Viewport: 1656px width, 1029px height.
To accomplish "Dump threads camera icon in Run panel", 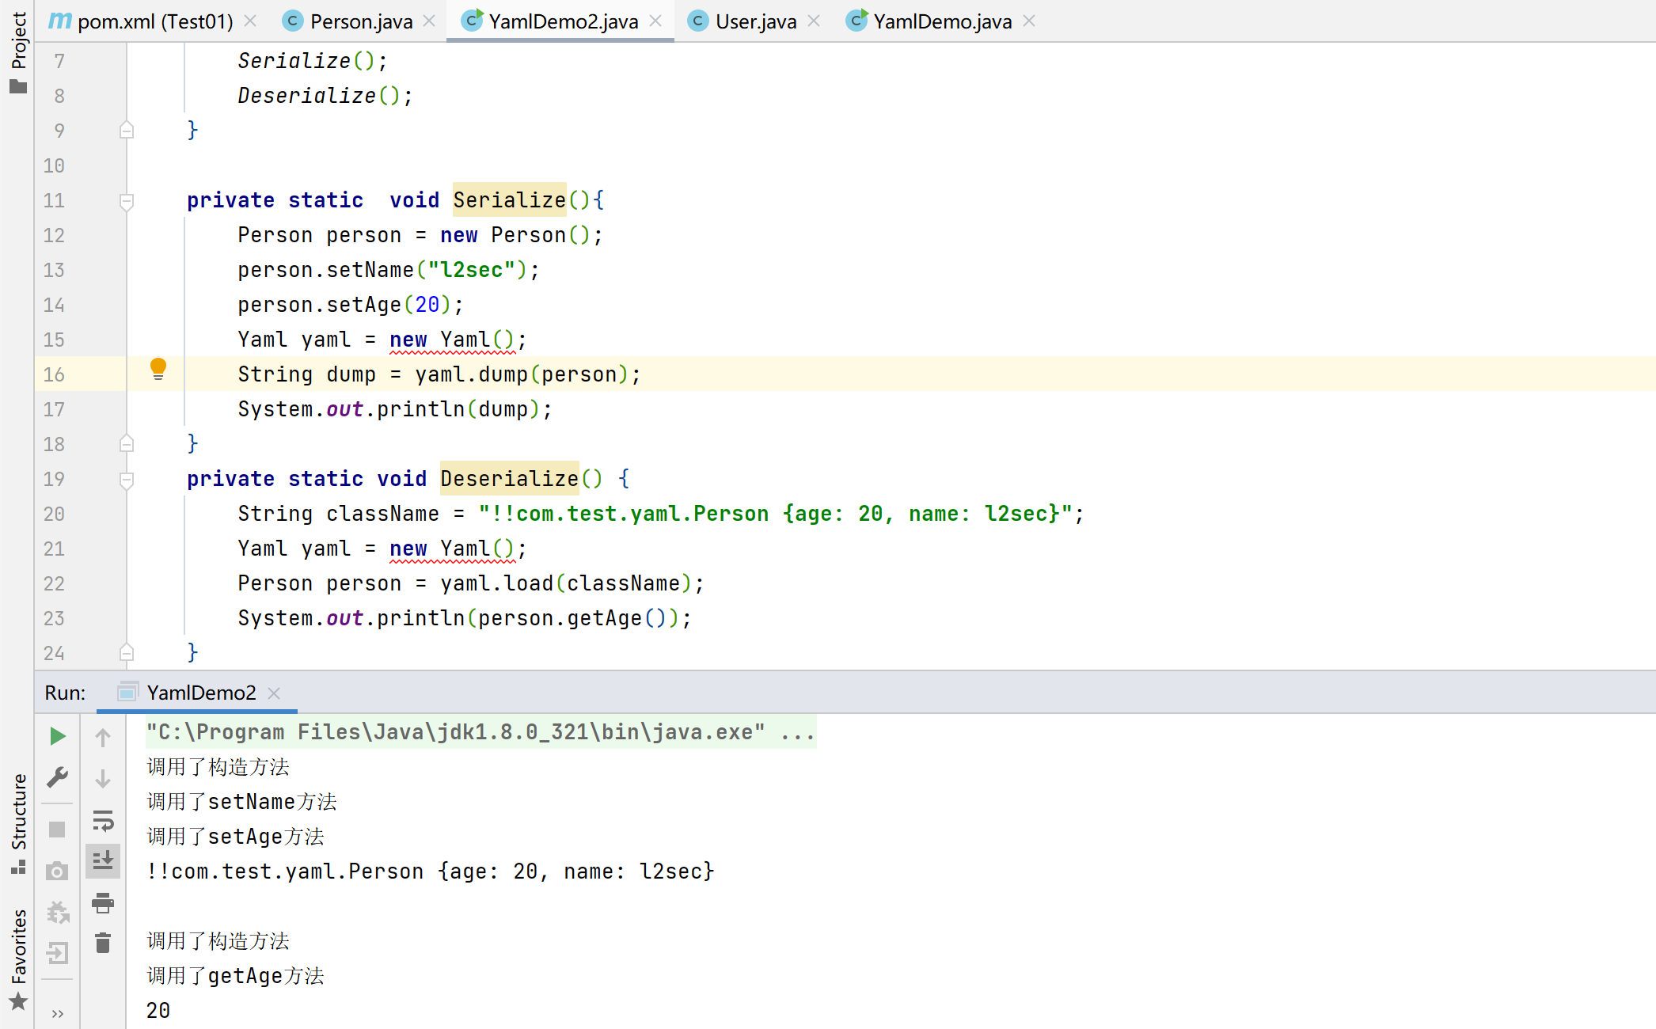I will click(x=57, y=871).
